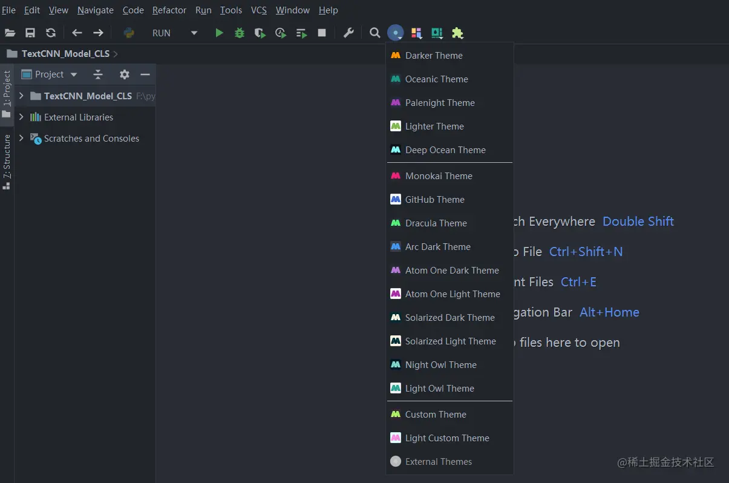Screen dimensions: 729x483
Task: Choose GitHub Theme
Action: tap(449, 200)
